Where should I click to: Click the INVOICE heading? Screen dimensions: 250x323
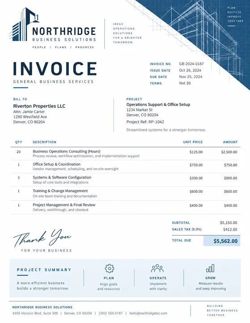(55, 69)
